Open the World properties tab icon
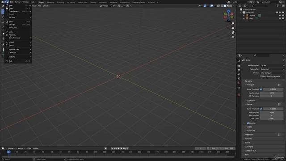This screenshot has width=286, height=161. click(x=239, y=83)
